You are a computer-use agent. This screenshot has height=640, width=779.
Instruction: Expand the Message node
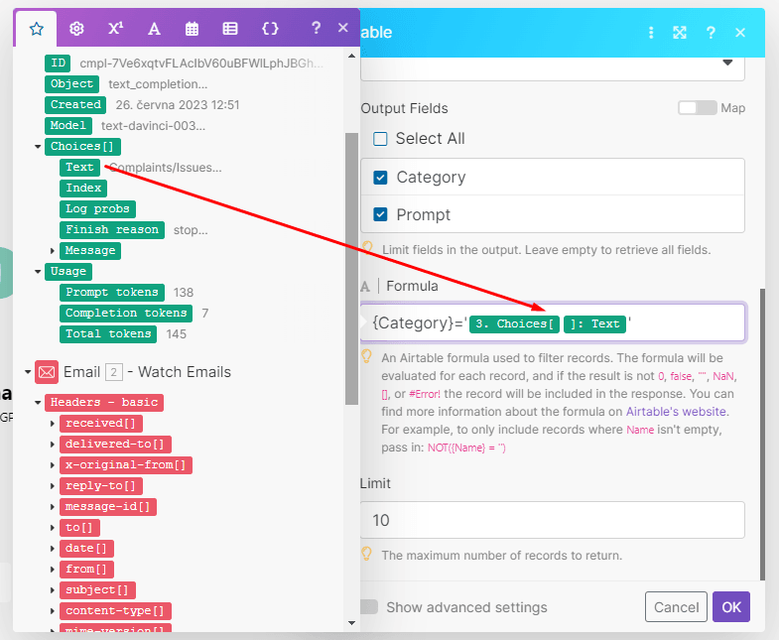point(53,251)
